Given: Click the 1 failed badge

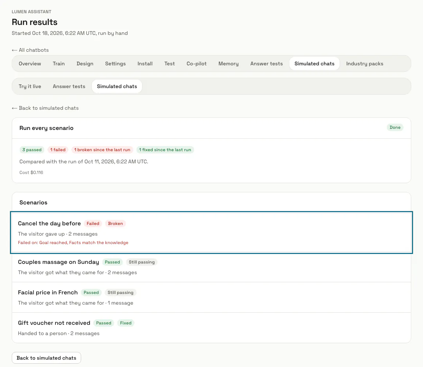Looking at the screenshot, I should point(58,150).
